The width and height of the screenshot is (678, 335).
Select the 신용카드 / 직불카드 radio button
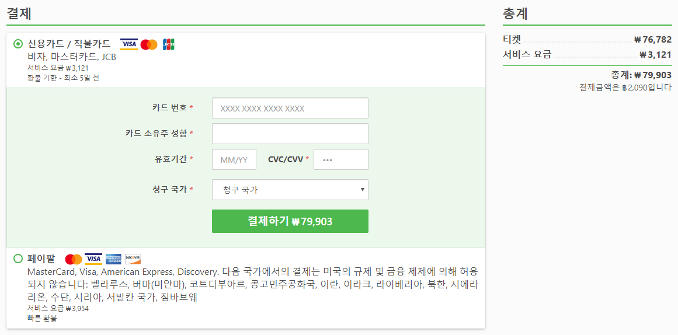(x=18, y=44)
